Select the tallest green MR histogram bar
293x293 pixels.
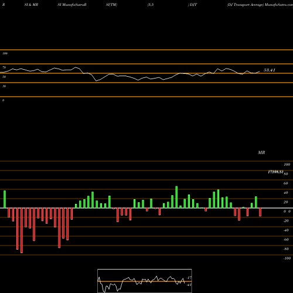[176, 197]
